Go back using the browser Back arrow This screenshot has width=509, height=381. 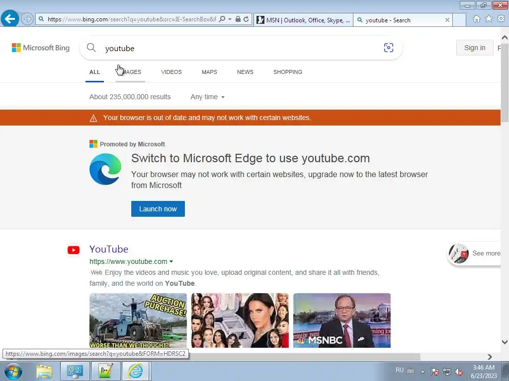click(x=10, y=19)
